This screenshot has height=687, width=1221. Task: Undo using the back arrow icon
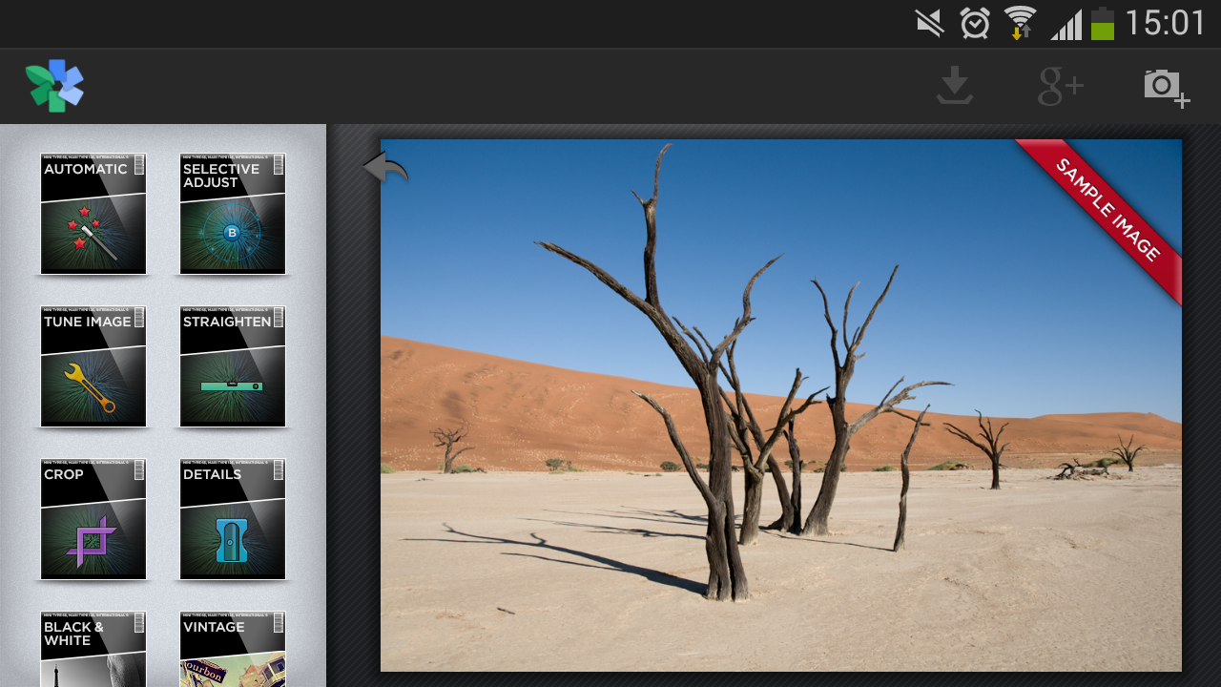385,169
